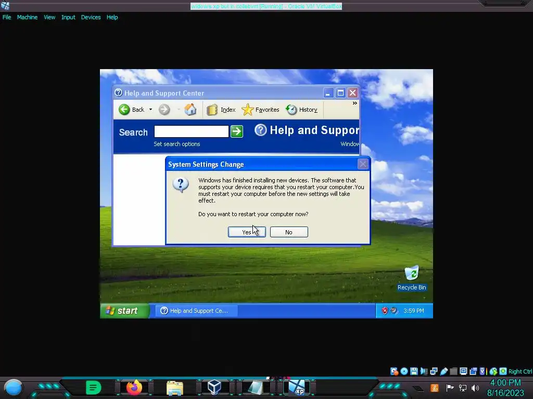Open Set search options link

(177, 144)
